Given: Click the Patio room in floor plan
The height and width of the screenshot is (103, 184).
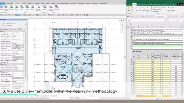Looking at the screenshot, I should click(77, 59).
